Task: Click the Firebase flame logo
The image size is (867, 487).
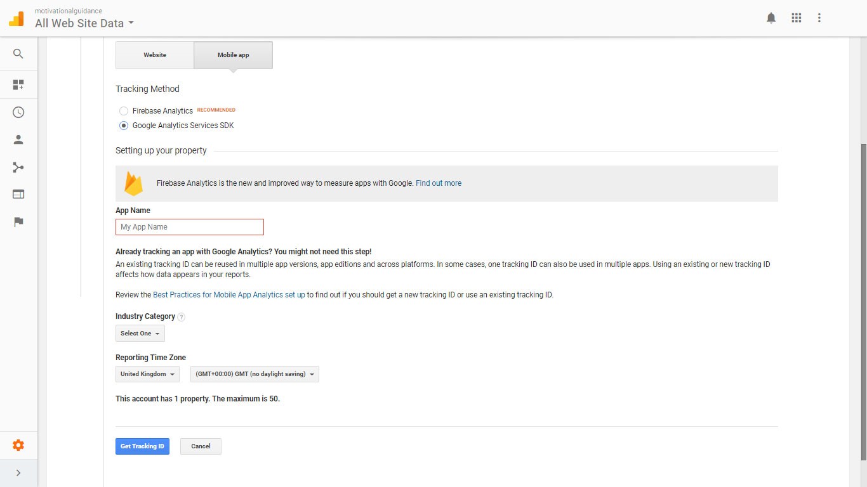Action: point(134,183)
